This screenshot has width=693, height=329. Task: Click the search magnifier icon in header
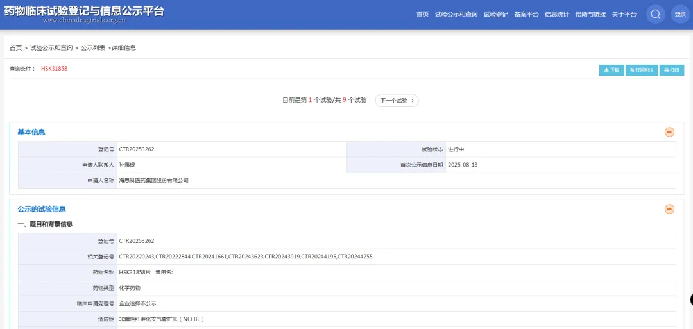[655, 14]
